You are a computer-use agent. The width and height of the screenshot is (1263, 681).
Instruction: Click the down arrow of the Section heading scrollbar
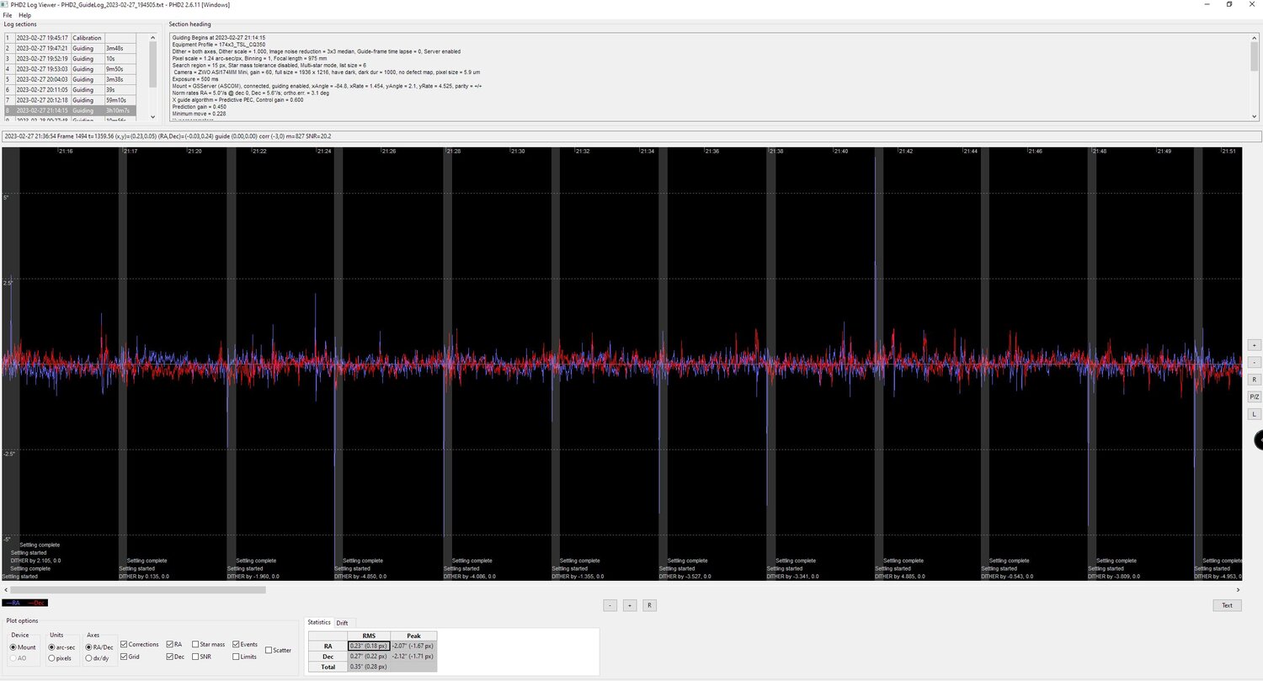(x=1255, y=116)
